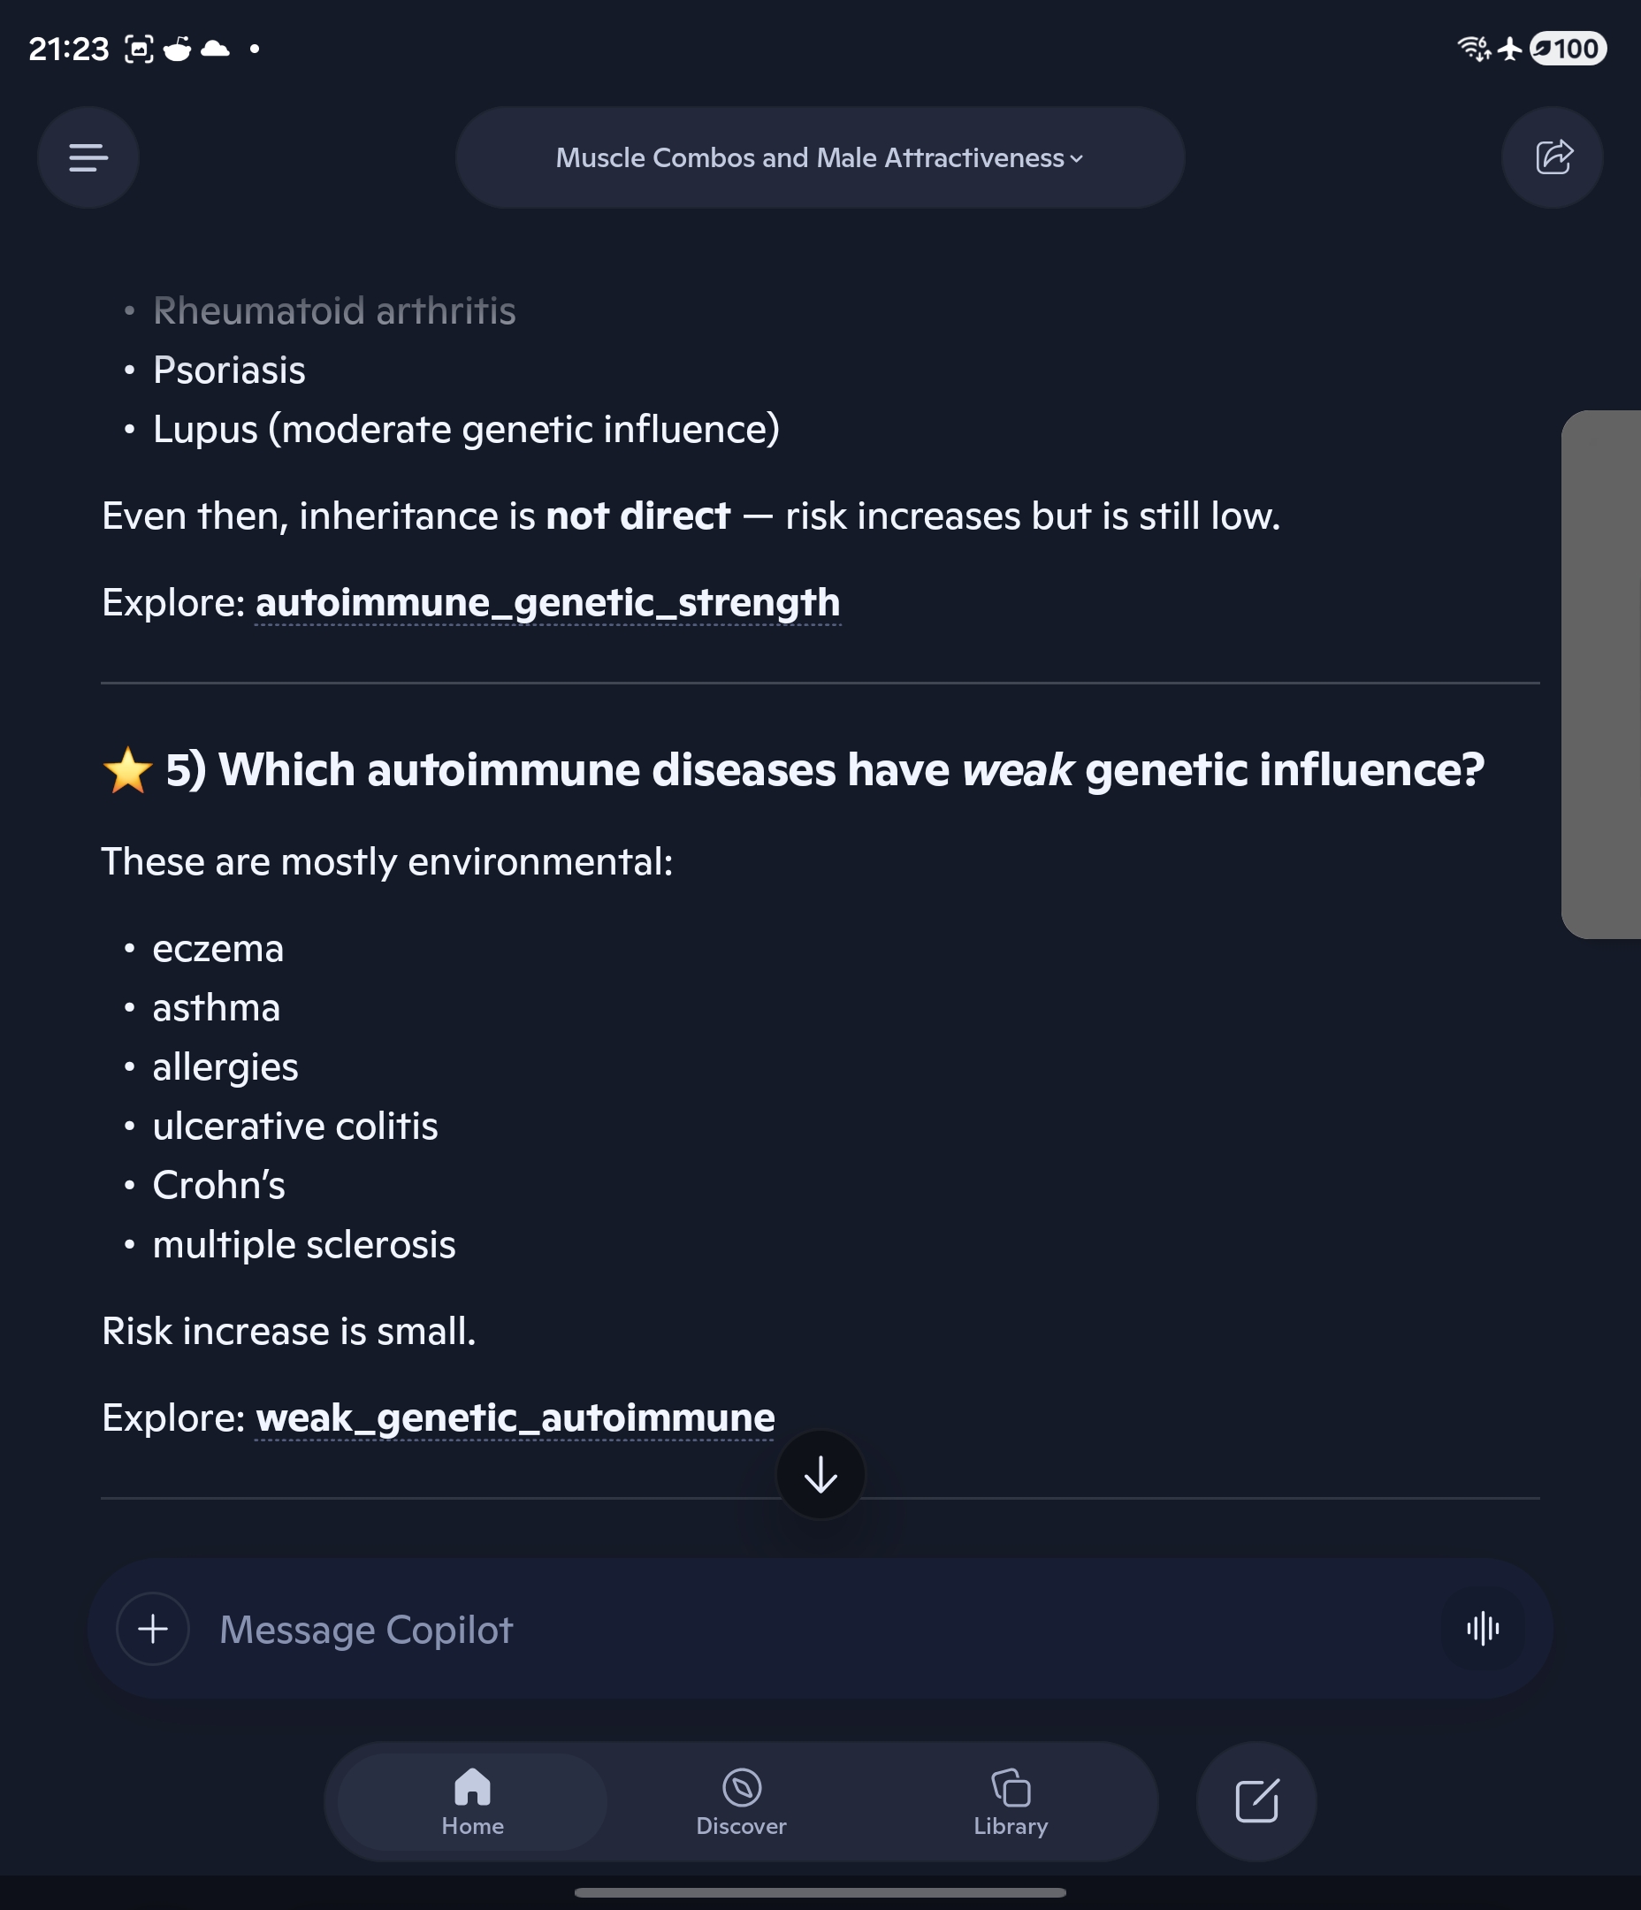Start a new chat with compose icon
Screen dimensions: 1641x1910
1256,1800
